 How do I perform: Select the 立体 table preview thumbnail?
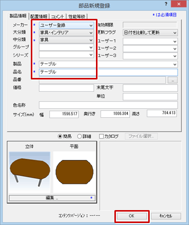[x=30, y=172]
